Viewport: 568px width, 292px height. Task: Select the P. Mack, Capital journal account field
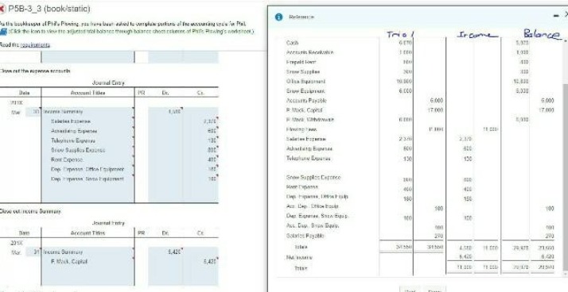coord(88,261)
